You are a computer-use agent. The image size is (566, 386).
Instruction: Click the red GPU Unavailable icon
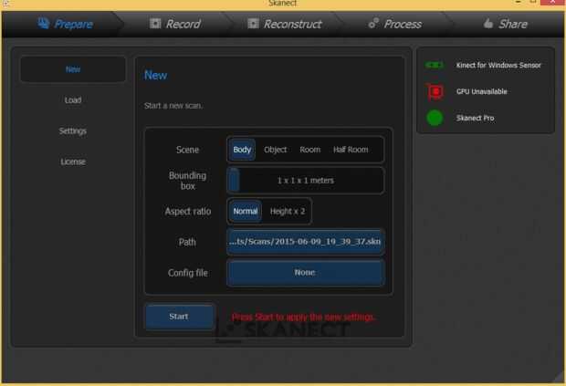pos(435,91)
